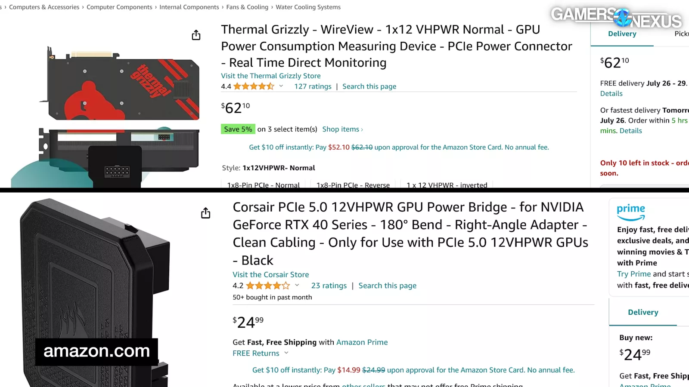The width and height of the screenshot is (689, 387).
Task: Open Visit the Corsair Store link
Action: [270, 274]
